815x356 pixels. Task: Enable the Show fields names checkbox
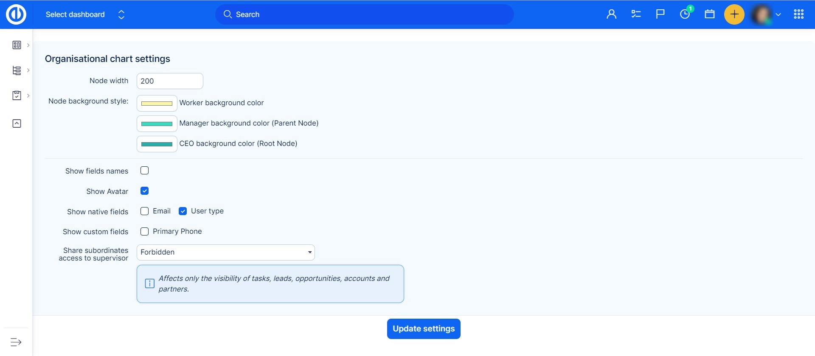pyautogui.click(x=145, y=171)
